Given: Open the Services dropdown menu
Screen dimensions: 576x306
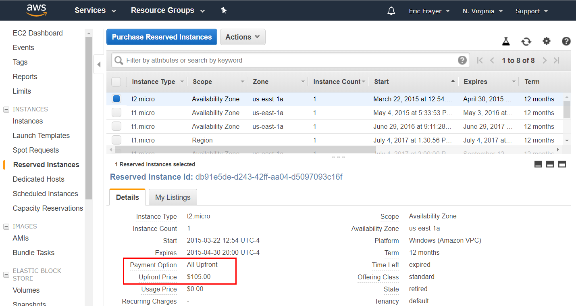Looking at the screenshot, I should 95,10.
